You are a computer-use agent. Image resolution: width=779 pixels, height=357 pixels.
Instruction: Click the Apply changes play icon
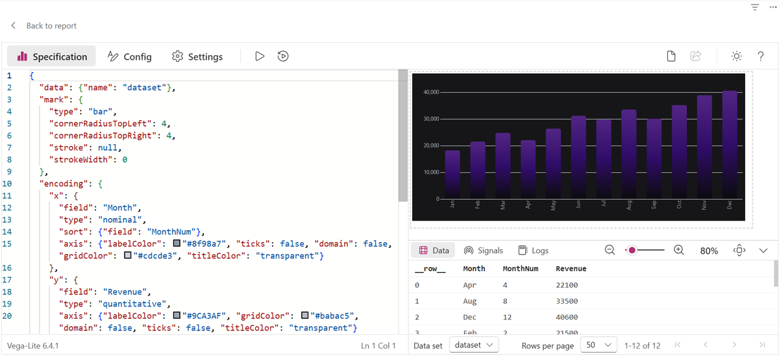260,56
